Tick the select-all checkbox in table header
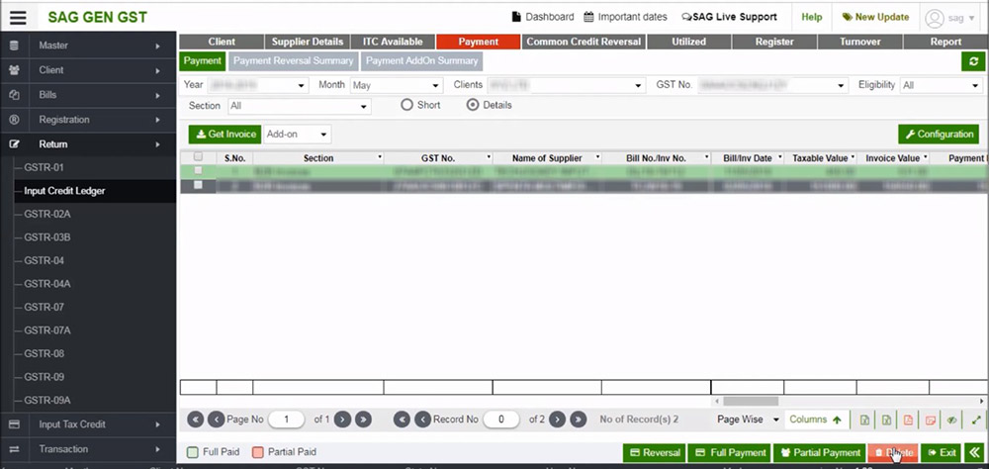 199,157
